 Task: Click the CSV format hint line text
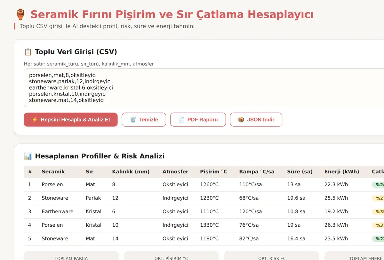tap(89, 64)
